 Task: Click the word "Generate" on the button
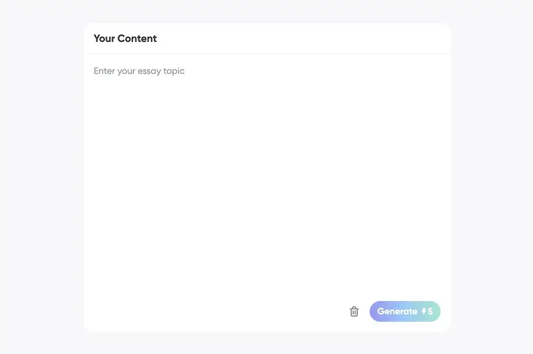397,312
